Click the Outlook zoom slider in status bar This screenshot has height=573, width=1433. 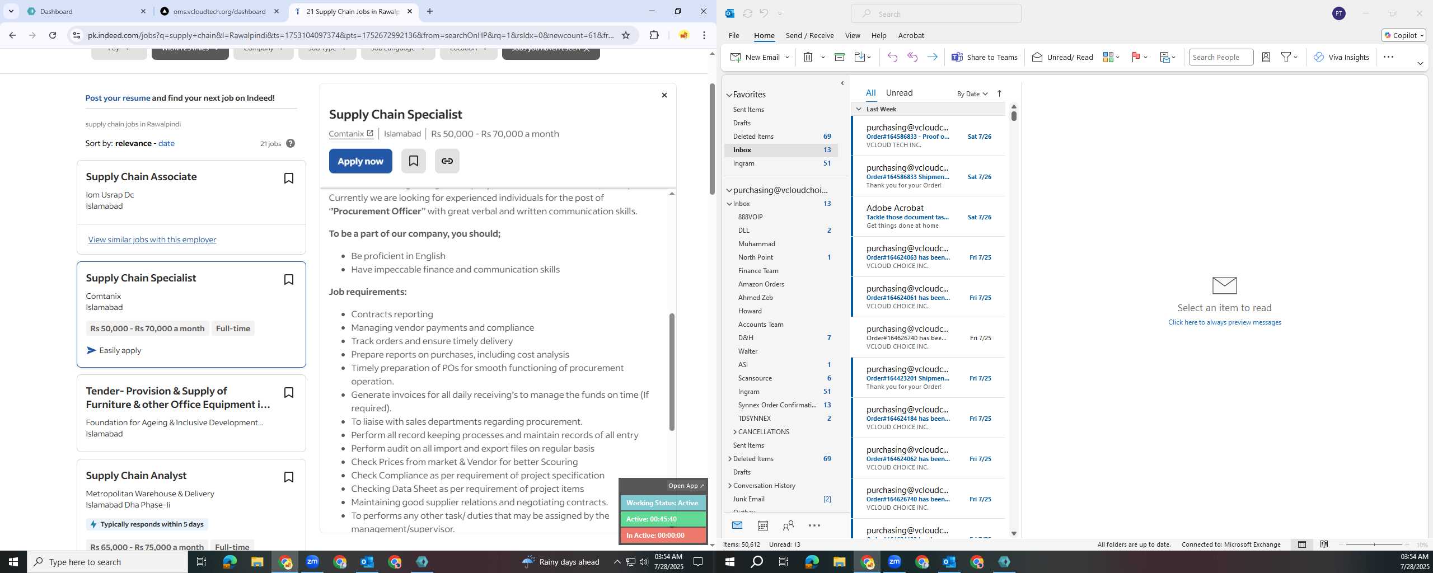click(1374, 544)
